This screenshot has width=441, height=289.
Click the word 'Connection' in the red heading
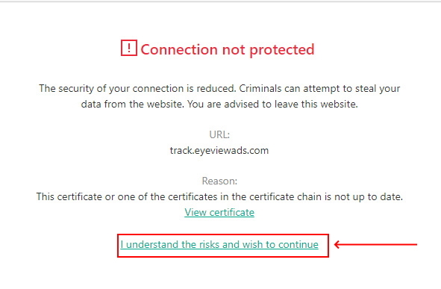coord(179,49)
